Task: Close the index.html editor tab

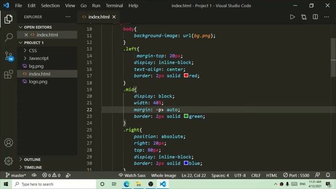Action: point(114,17)
